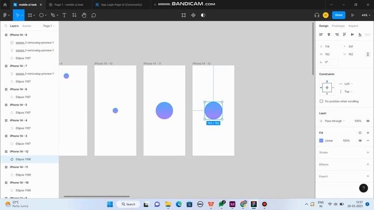Align selection horizontal centers
The height and width of the screenshot is (210, 374).
point(328,34)
